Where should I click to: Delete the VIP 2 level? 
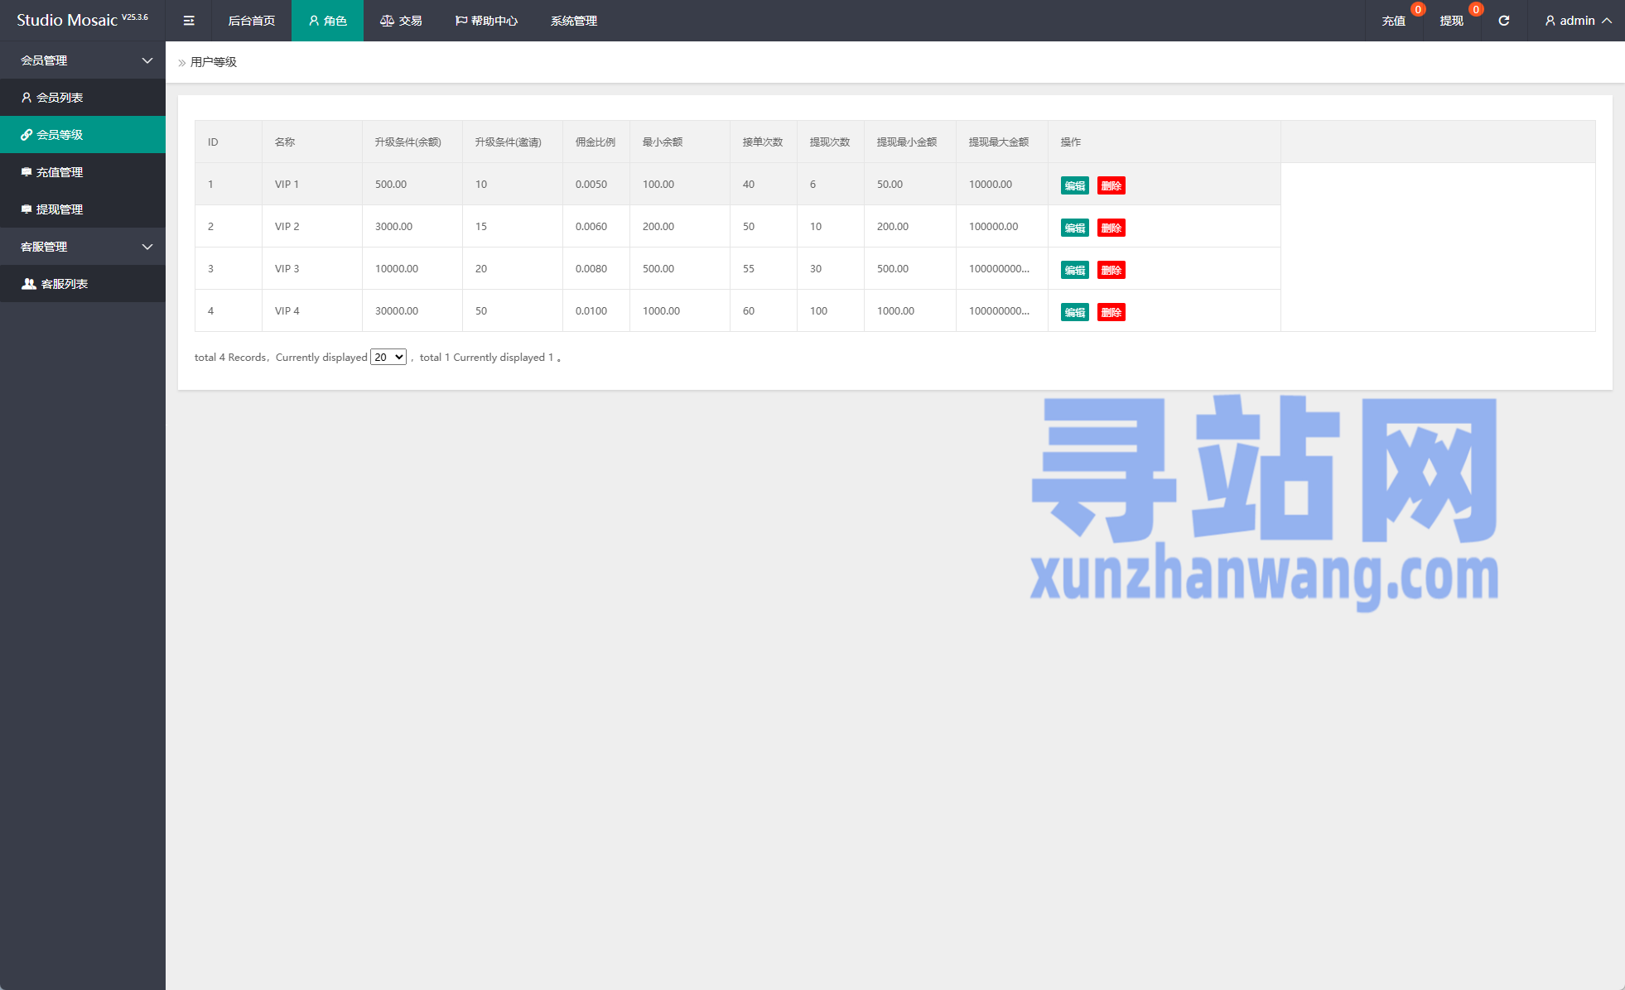[x=1111, y=228]
